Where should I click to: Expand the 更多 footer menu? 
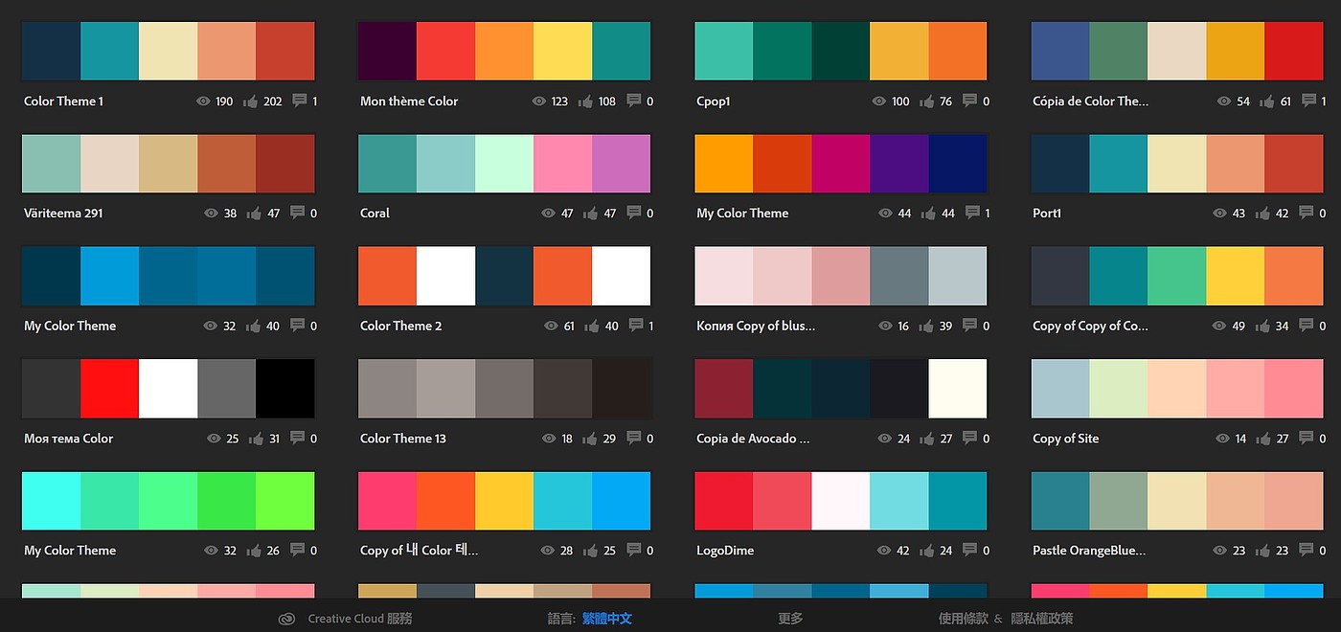pos(790,619)
